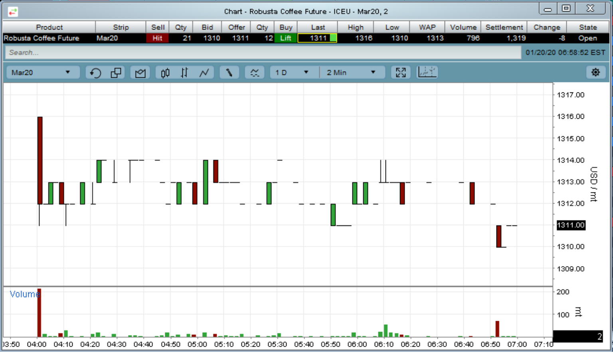Click the email chart icon
Viewport: 613px width, 353px height.
pyautogui.click(x=140, y=73)
